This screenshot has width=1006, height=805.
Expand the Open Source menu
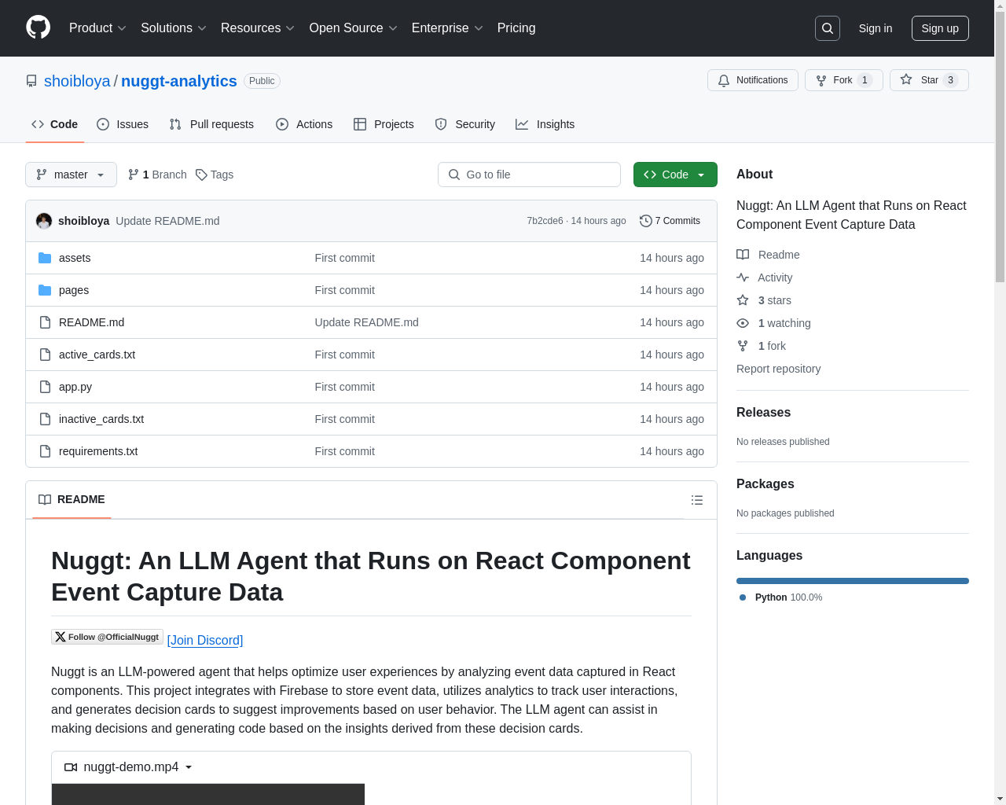354,28
